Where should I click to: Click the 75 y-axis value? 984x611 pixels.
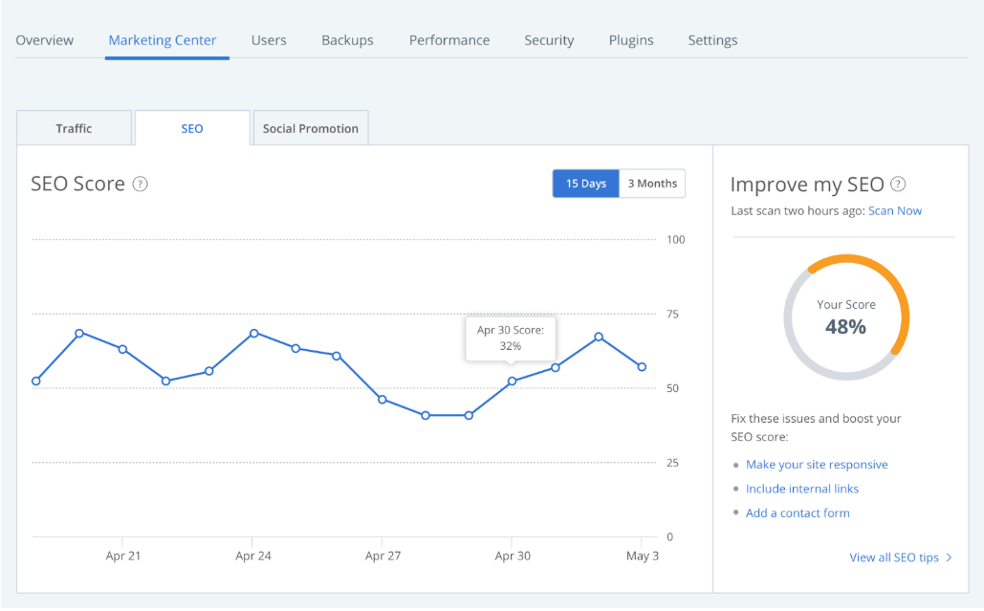click(x=673, y=314)
